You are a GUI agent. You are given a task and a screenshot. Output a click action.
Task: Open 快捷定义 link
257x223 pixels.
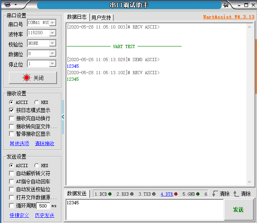(x=20, y=215)
